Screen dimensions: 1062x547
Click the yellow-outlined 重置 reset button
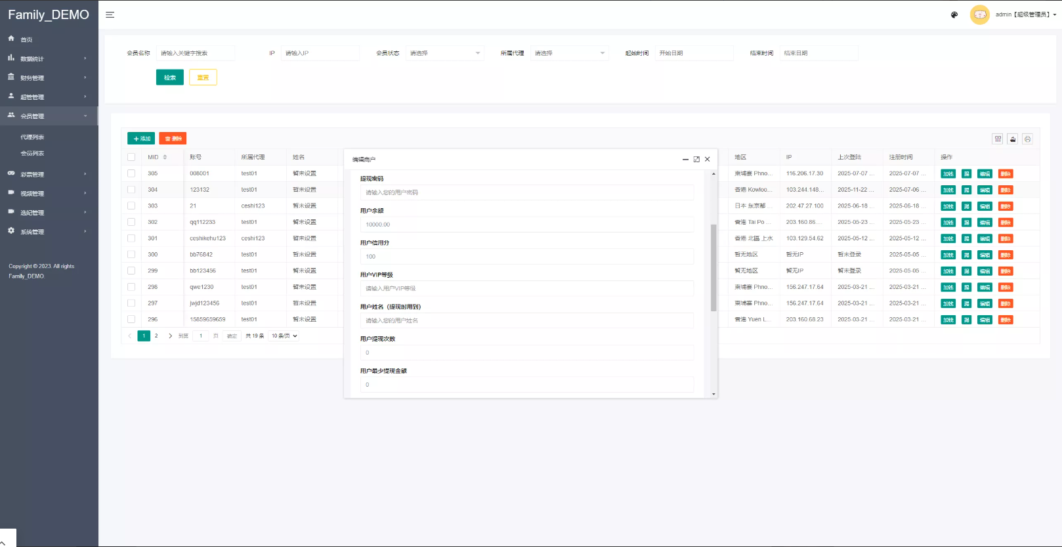203,77
